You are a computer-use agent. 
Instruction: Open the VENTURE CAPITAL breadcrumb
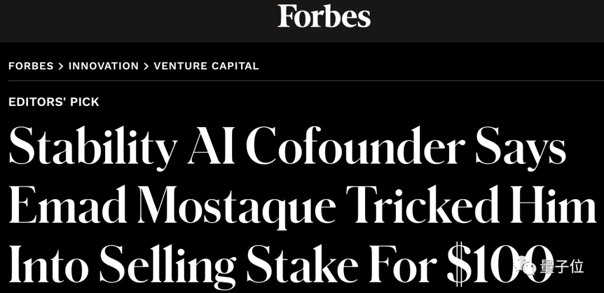click(206, 66)
